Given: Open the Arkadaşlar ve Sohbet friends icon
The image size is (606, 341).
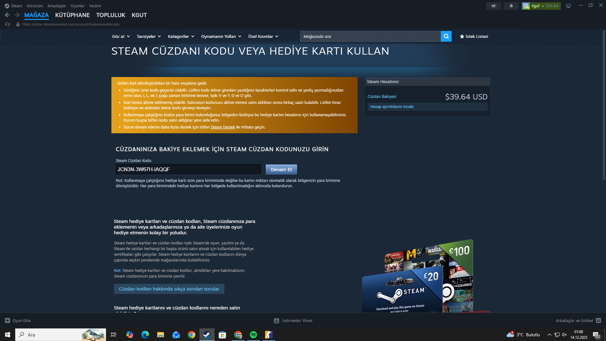Looking at the screenshot, I should [598, 320].
